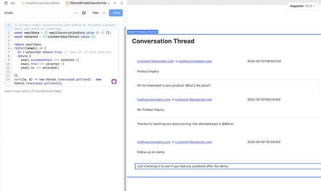Open the three-dots more options menu
Viewport: 321px width, 191px height.
coord(76,13)
